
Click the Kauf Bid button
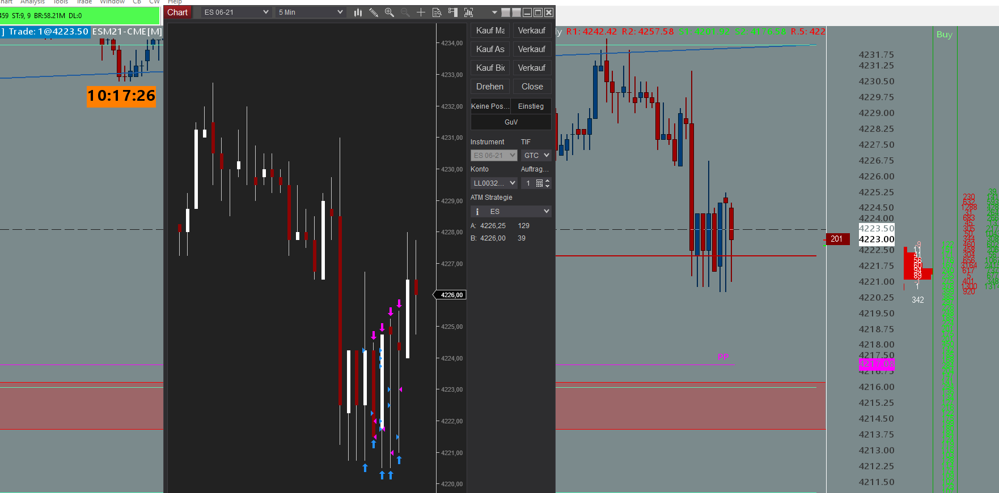490,68
